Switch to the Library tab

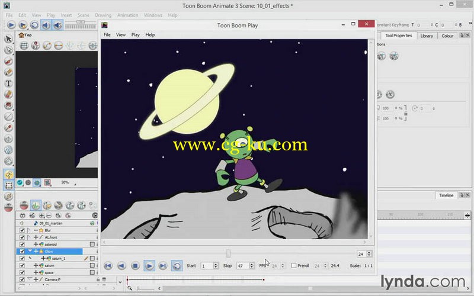point(427,36)
